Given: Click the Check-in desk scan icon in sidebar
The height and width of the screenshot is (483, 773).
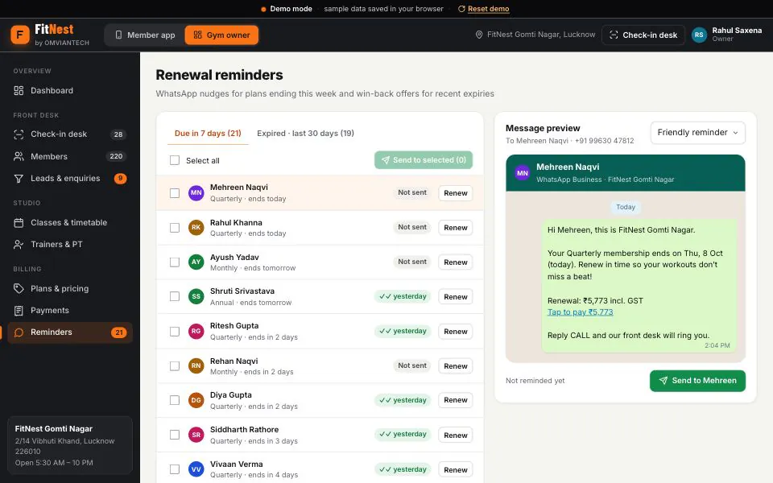Looking at the screenshot, I should pos(19,134).
